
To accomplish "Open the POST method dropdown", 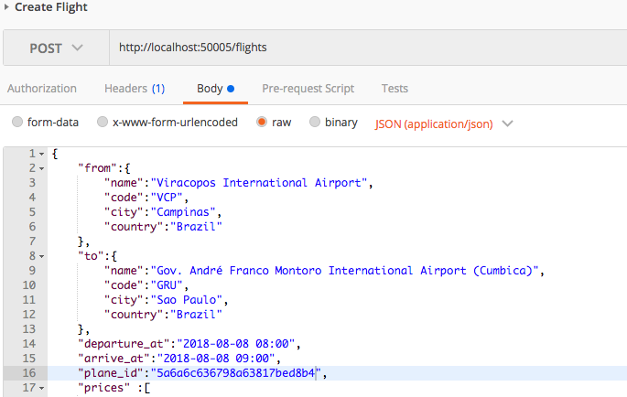I will point(56,48).
